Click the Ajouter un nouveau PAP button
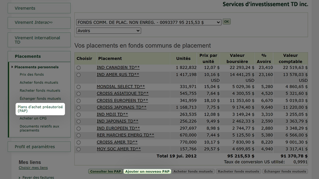The width and height of the screenshot is (319, 179). (147, 171)
